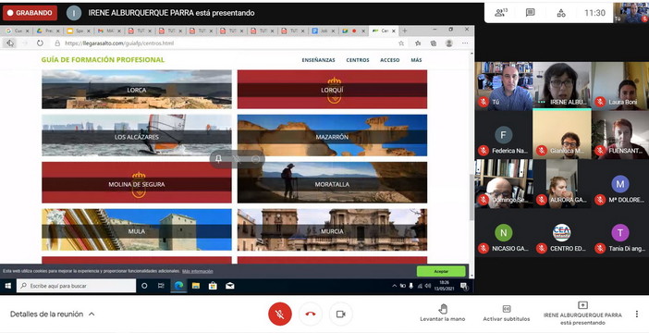Image resolution: width=649 pixels, height=333 pixels.
Task: Open a new browser tab
Action: coord(404,31)
